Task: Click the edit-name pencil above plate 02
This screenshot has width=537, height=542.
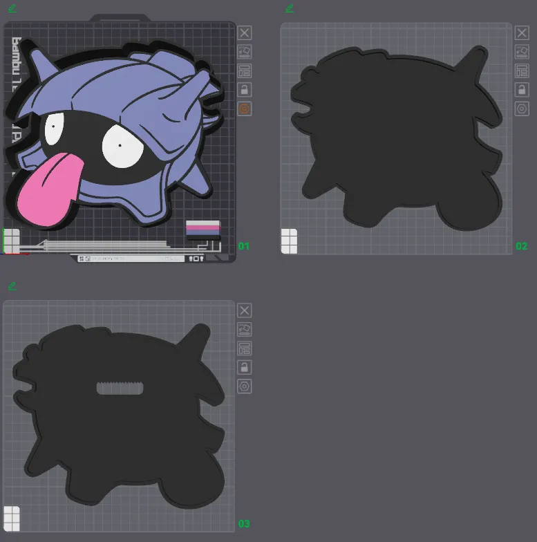Action: (290, 8)
